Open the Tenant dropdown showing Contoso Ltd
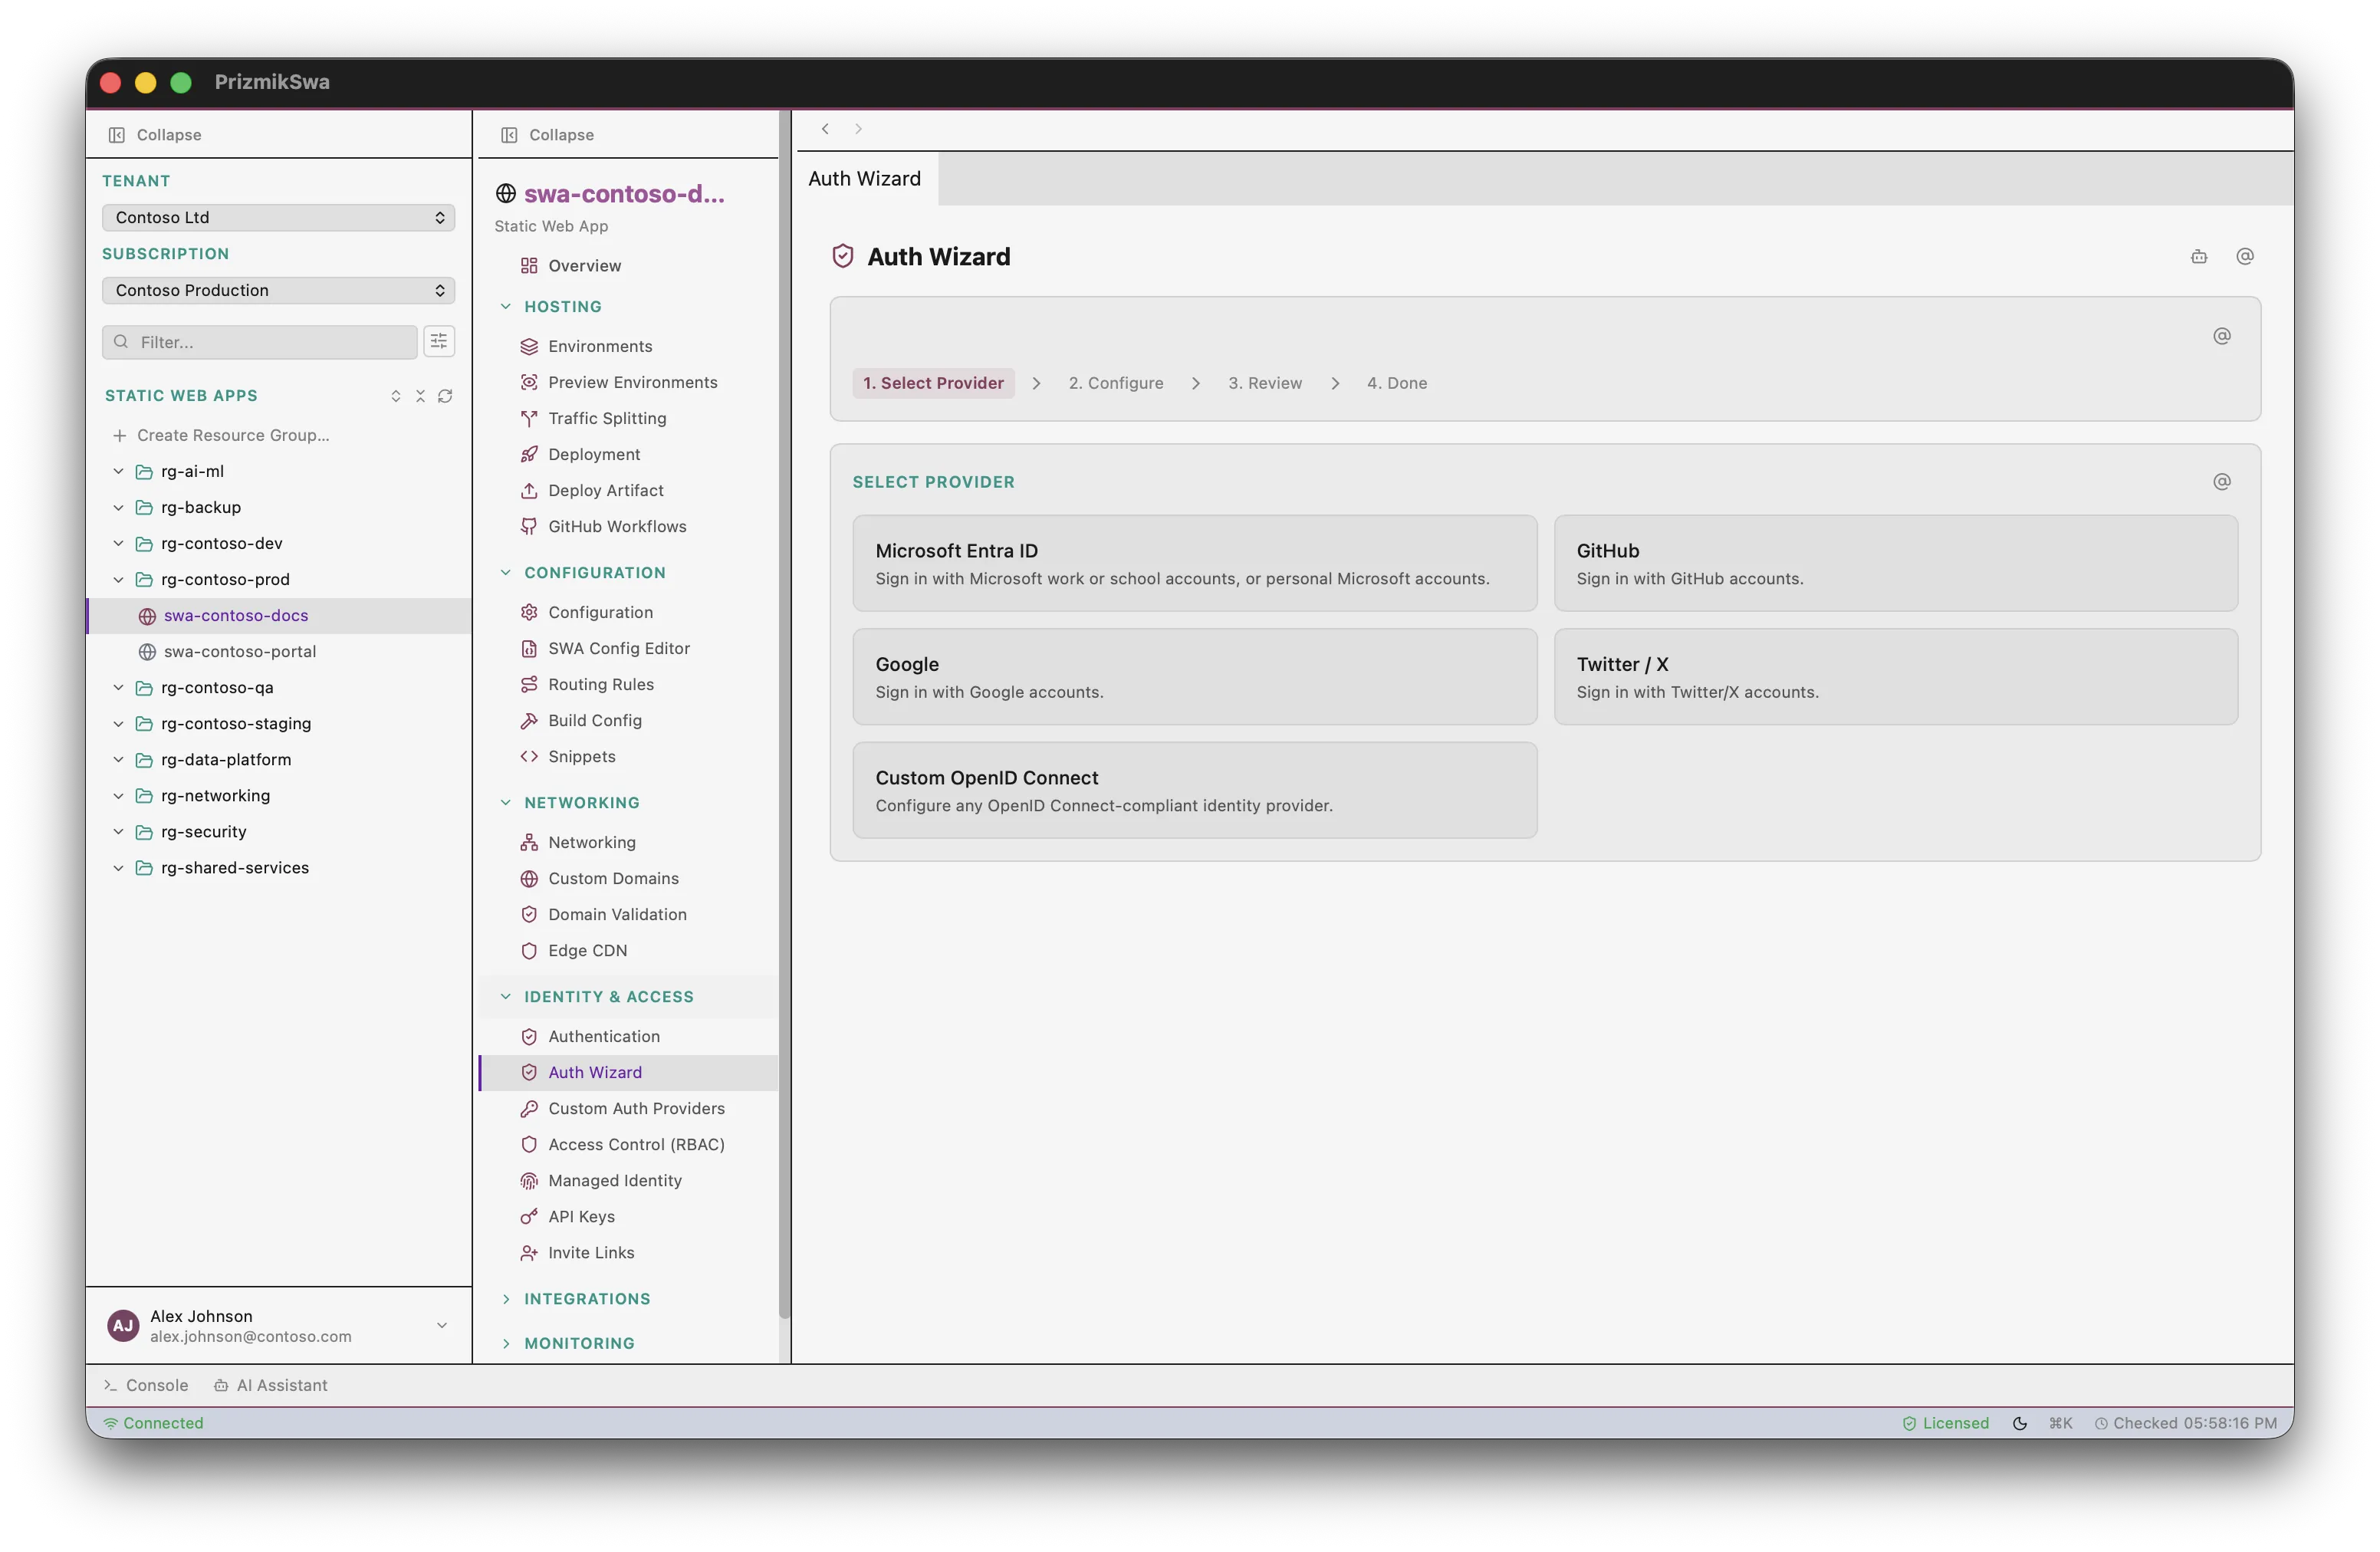Screen dimensions: 2380x1552 278,217
